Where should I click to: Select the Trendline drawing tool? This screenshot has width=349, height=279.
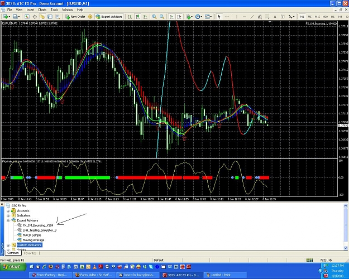point(252,17)
